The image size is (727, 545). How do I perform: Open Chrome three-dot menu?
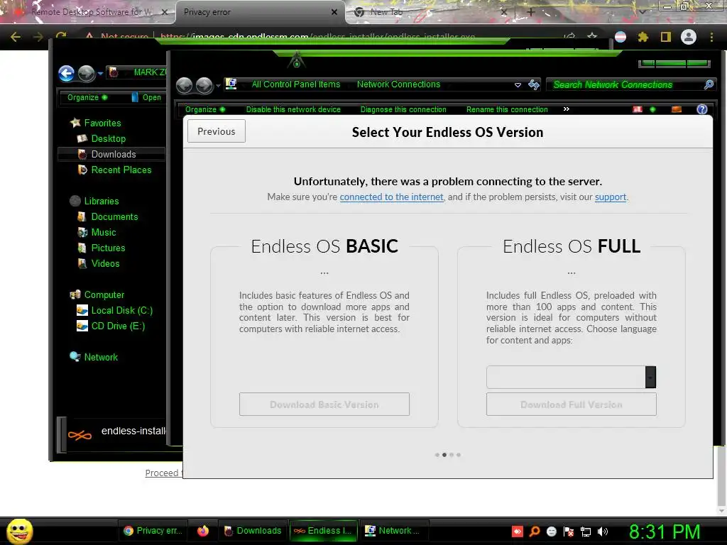711,37
